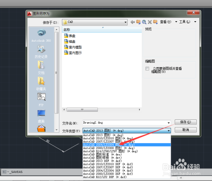Choose AutoCAD 2013 图形 (*.dwg) option
This screenshot has height=181, width=212.
tap(127, 135)
